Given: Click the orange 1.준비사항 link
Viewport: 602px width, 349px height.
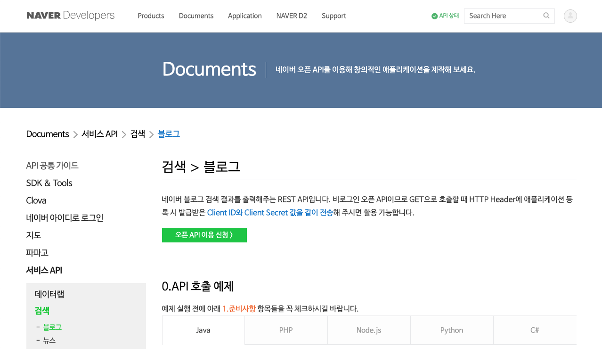Looking at the screenshot, I should tap(239, 309).
